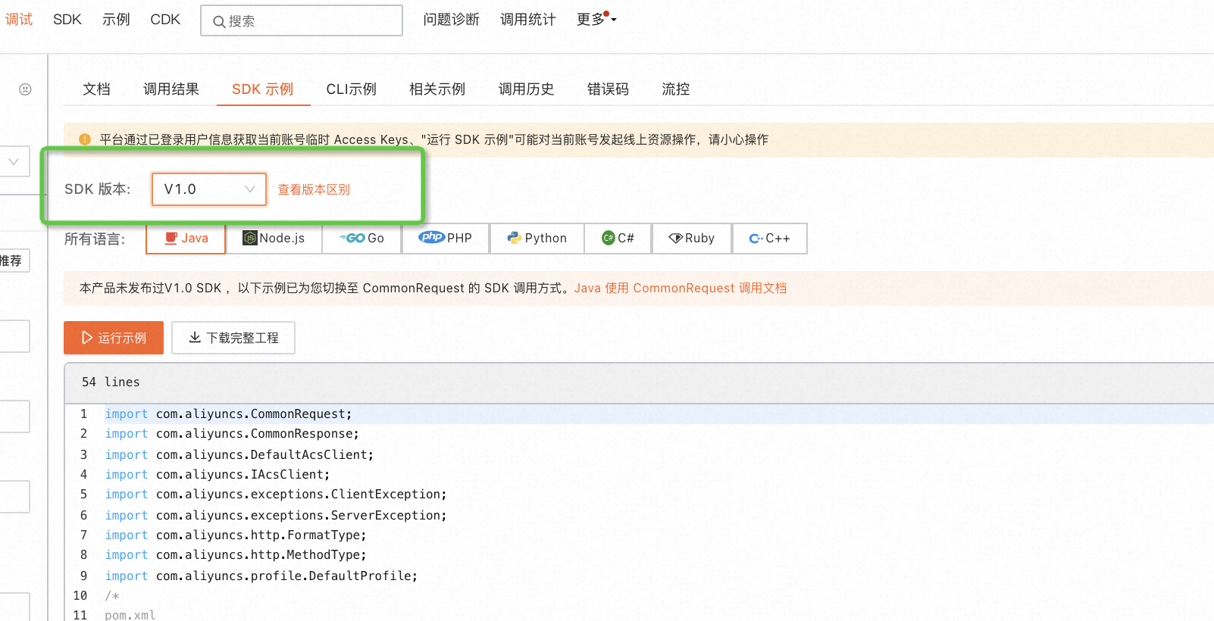This screenshot has width=1214, height=621.
Task: Switch to the SDK 示例 tab
Action: click(x=262, y=89)
